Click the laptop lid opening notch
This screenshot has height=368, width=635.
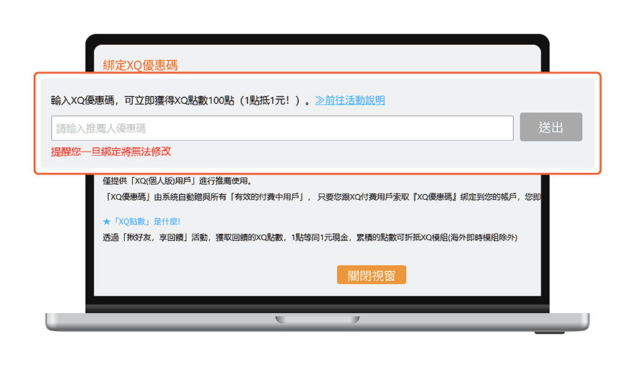[317, 319]
